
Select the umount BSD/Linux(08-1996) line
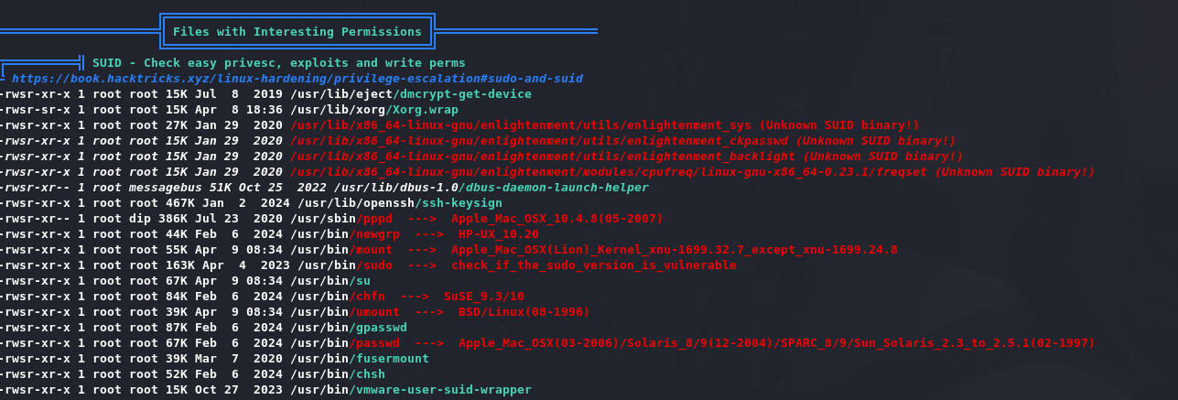point(470,312)
